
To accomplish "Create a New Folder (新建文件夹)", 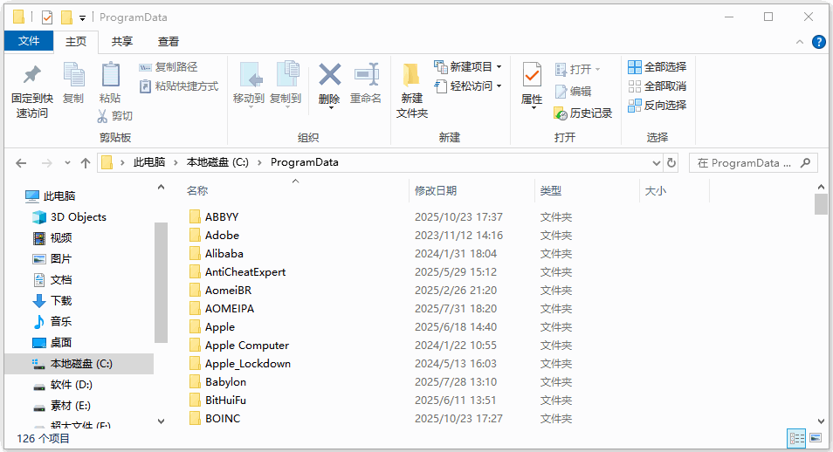I will (x=412, y=90).
